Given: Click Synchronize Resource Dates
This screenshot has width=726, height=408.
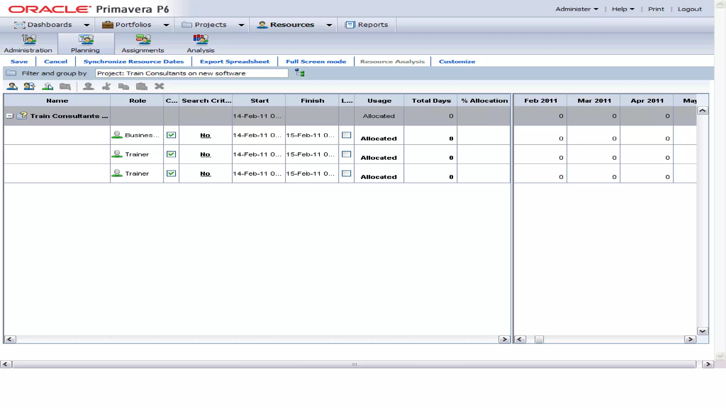Looking at the screenshot, I should tap(134, 61).
